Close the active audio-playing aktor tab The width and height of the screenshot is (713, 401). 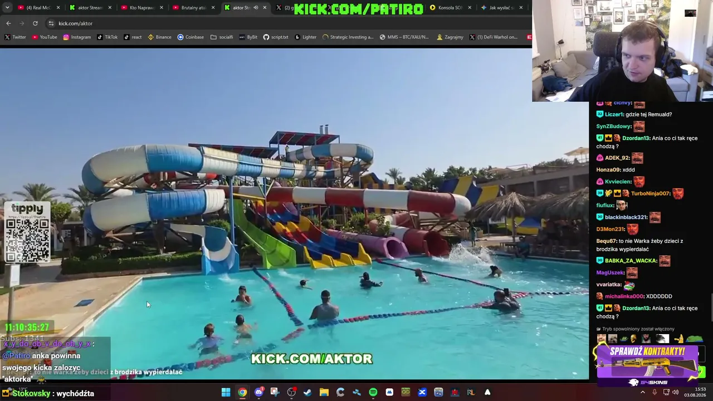coord(265,8)
